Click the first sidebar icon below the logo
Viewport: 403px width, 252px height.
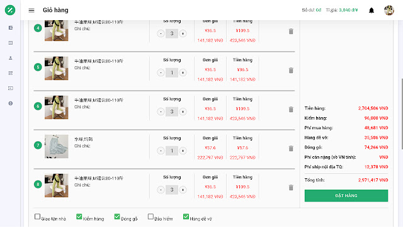point(11,28)
